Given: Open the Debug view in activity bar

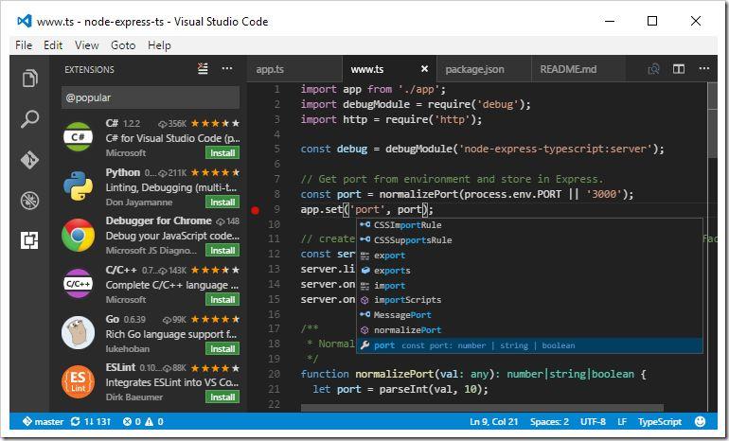Looking at the screenshot, I should coord(29,201).
